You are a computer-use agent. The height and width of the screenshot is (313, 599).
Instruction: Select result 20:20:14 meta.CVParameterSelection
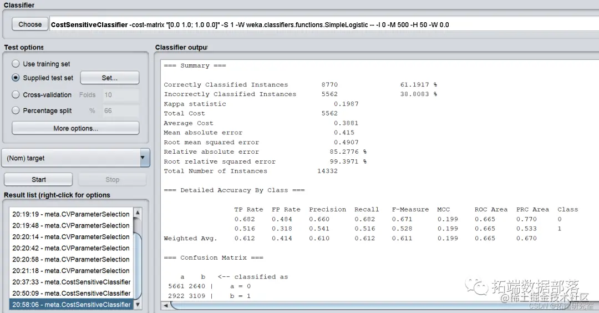coord(71,237)
